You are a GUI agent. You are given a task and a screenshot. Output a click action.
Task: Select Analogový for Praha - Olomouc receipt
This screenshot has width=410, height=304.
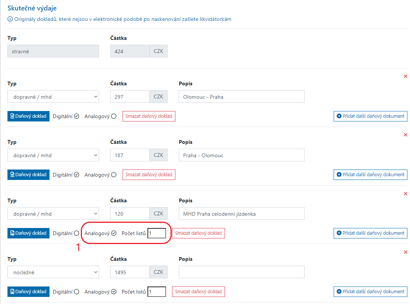114,175
